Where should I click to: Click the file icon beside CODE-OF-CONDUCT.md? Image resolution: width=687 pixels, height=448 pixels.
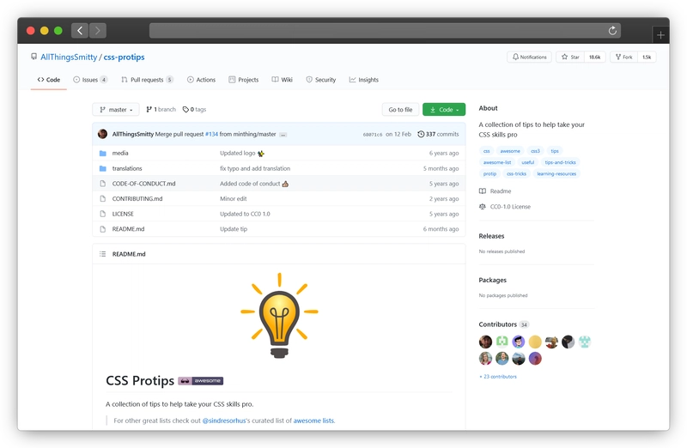pos(102,184)
